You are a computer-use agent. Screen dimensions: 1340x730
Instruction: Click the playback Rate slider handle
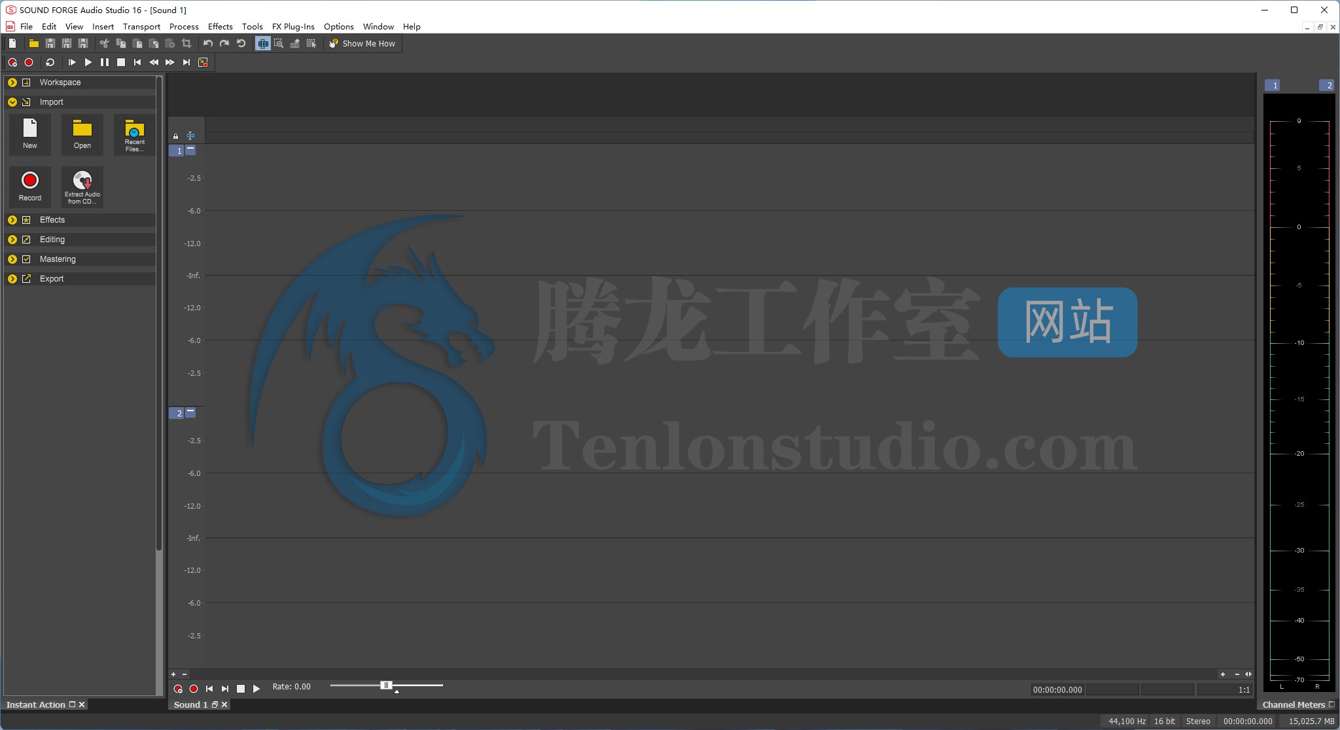tap(386, 685)
